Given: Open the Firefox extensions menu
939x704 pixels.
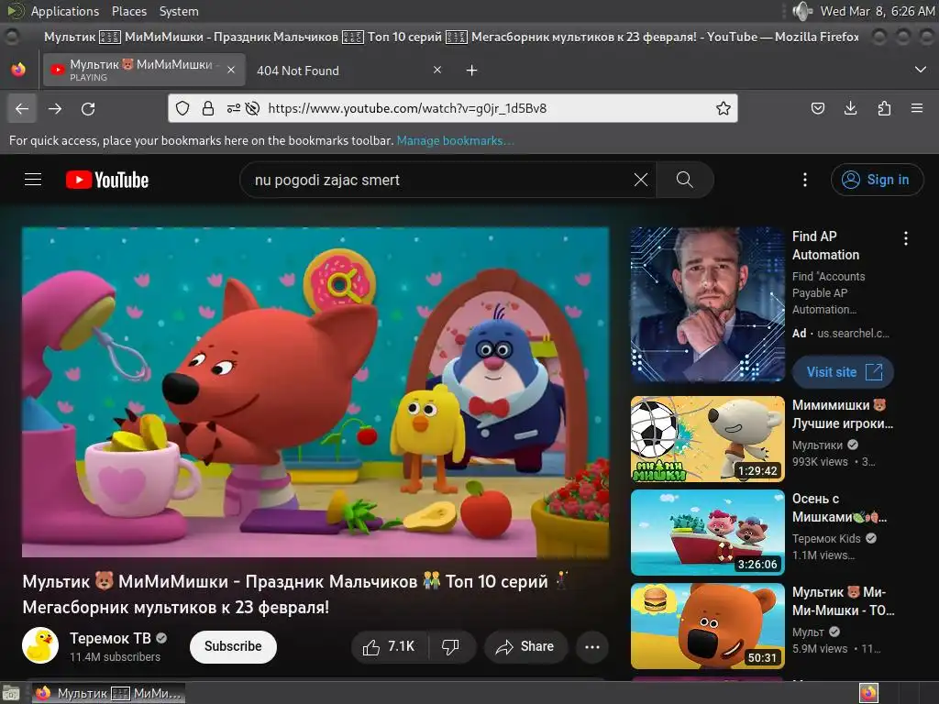Looking at the screenshot, I should click(884, 108).
